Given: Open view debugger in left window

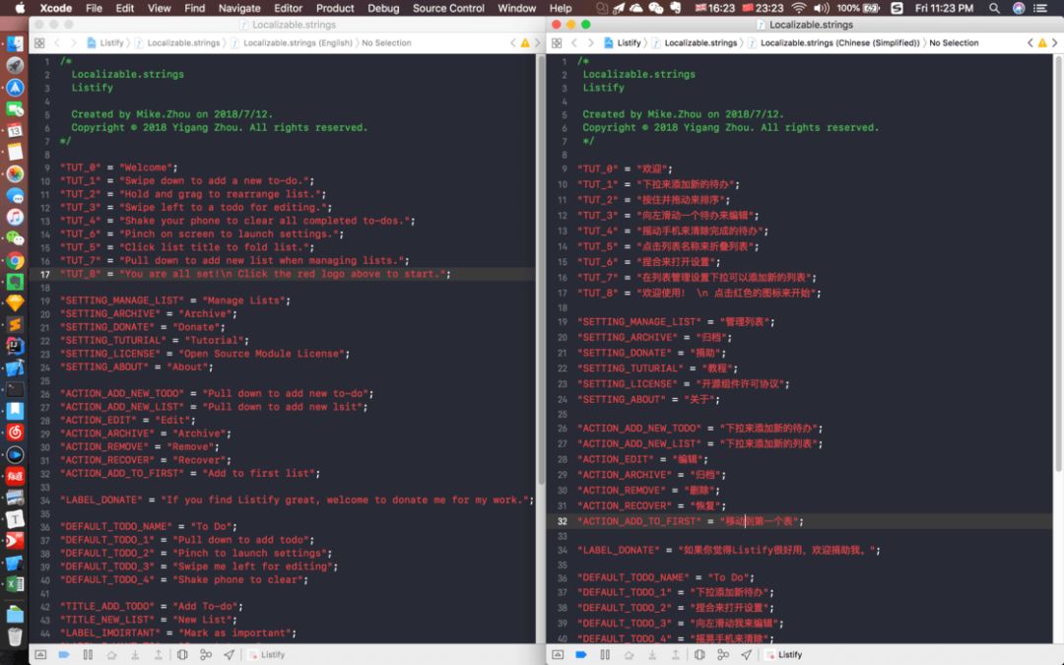Looking at the screenshot, I should coord(182,655).
